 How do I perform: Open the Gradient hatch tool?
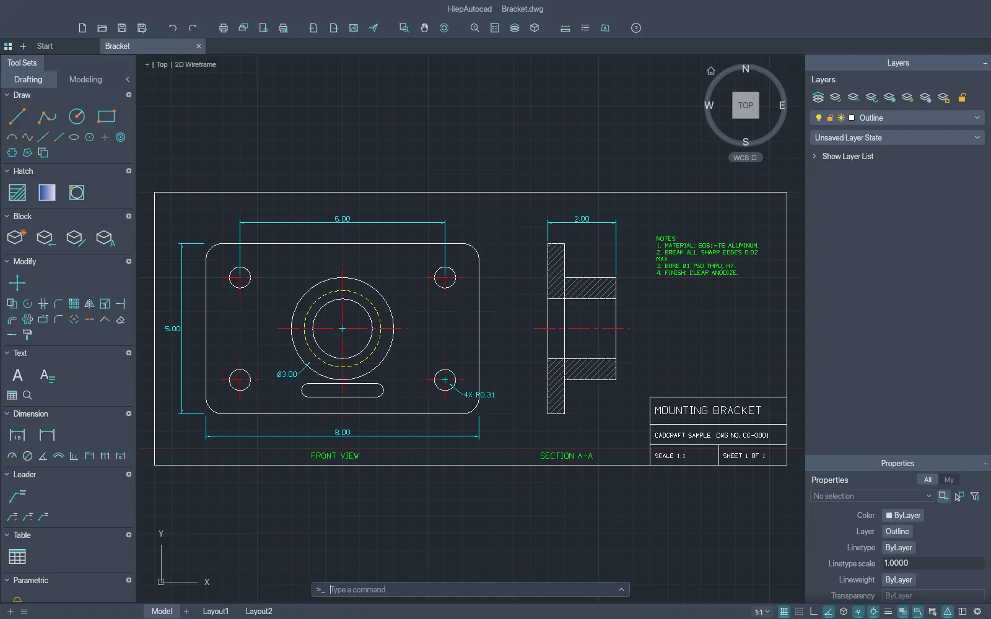point(47,193)
